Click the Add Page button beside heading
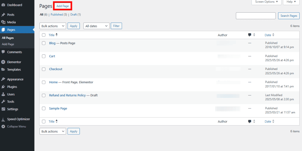This screenshot has height=151, width=302. point(63,6)
